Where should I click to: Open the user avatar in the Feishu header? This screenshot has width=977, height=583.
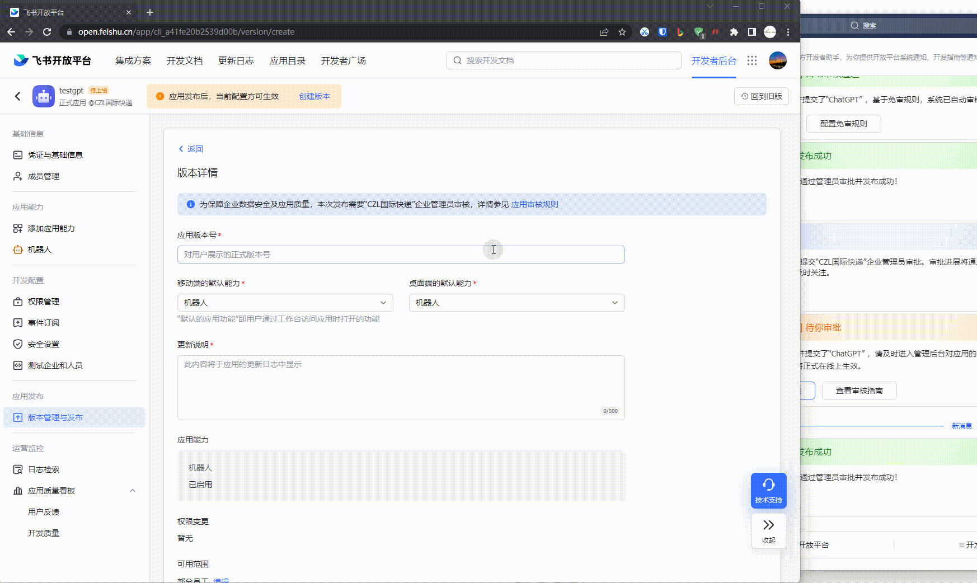click(x=778, y=60)
